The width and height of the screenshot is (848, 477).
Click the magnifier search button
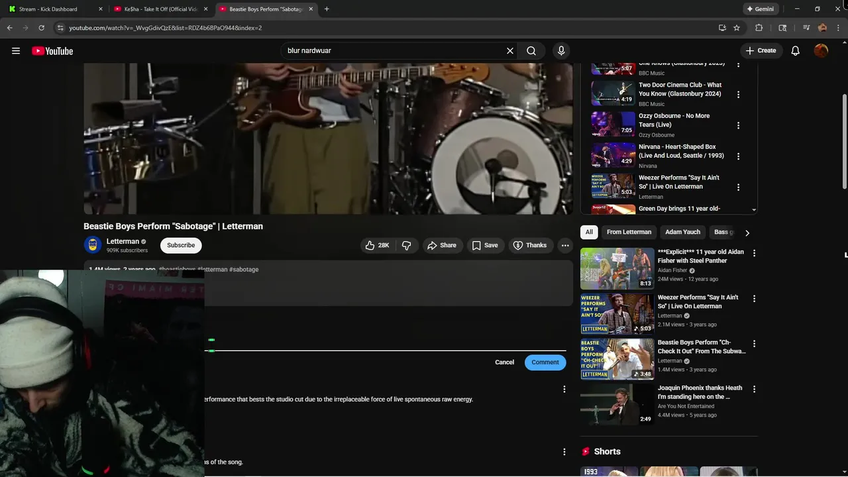pos(531,50)
